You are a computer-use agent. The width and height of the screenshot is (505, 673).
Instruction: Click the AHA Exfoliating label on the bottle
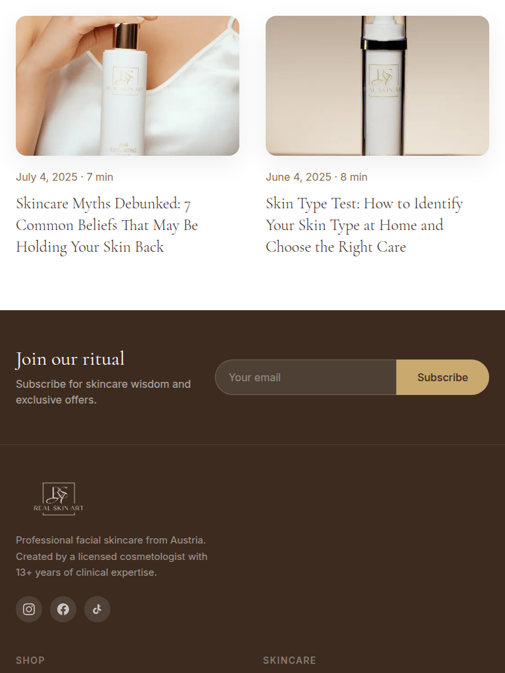[x=123, y=149]
